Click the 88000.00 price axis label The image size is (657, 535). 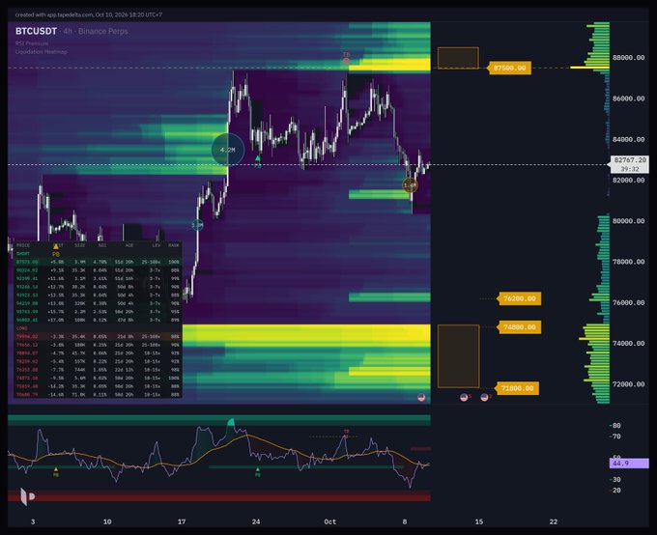click(629, 58)
